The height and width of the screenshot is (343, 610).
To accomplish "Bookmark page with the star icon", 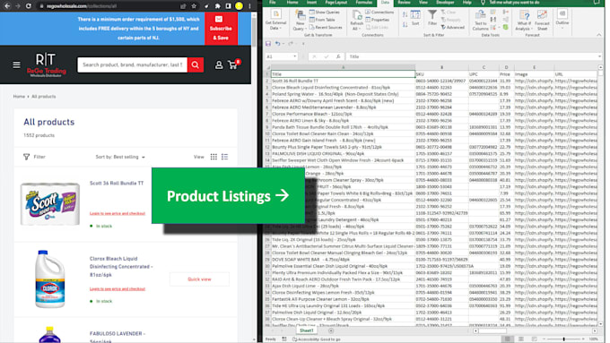I will [x=194, y=6].
